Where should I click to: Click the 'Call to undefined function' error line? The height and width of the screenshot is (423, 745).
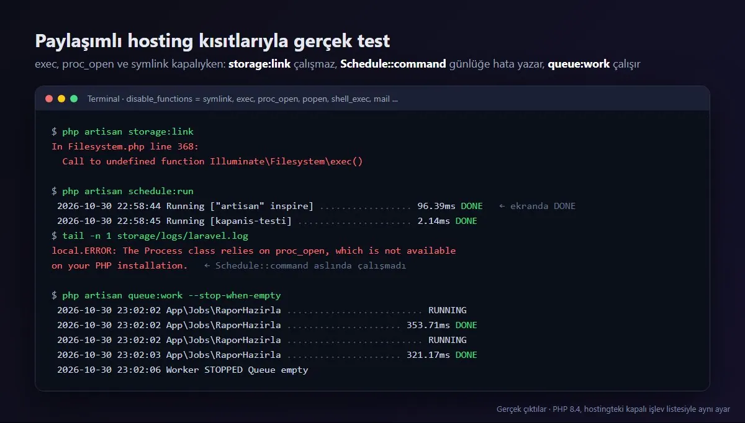pyautogui.click(x=212, y=161)
